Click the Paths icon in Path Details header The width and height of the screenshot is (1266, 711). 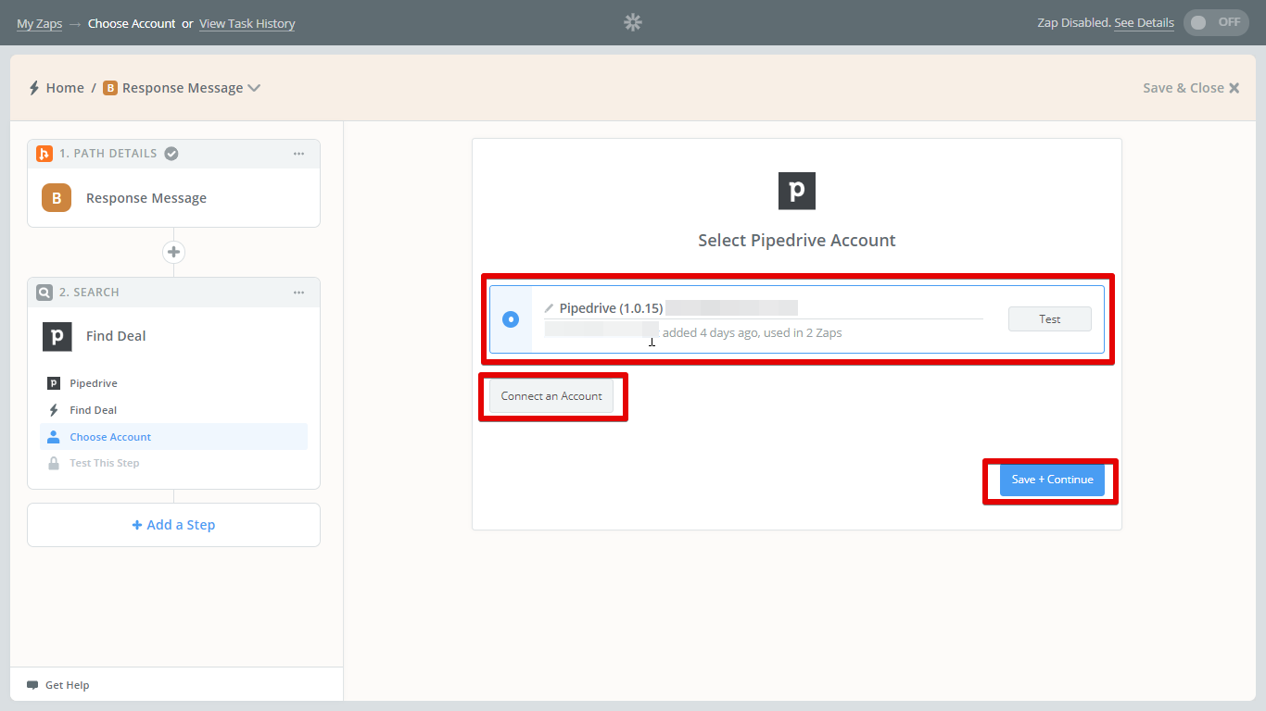pos(44,154)
